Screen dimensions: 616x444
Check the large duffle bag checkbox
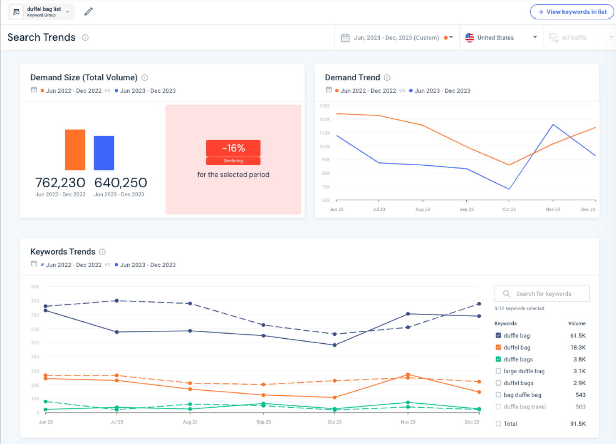click(498, 371)
